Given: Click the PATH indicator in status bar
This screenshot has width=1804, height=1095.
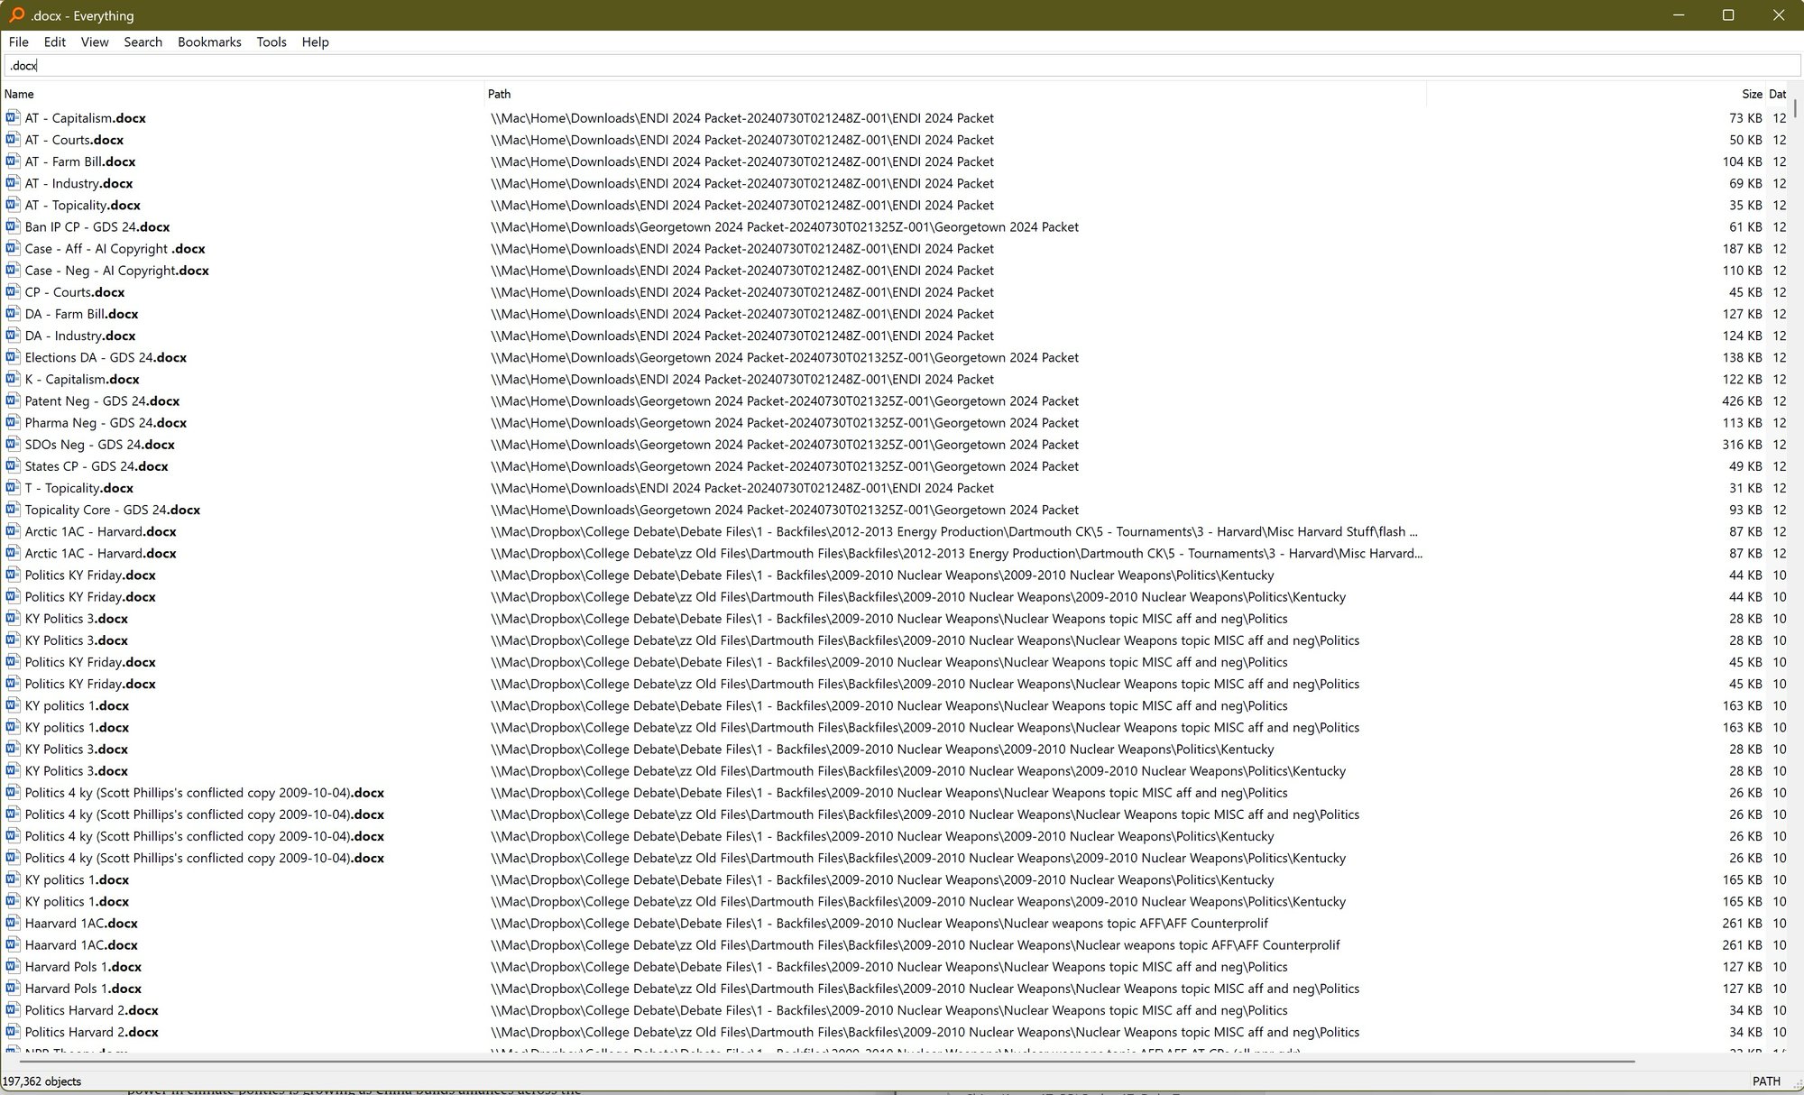Looking at the screenshot, I should click(x=1765, y=1081).
